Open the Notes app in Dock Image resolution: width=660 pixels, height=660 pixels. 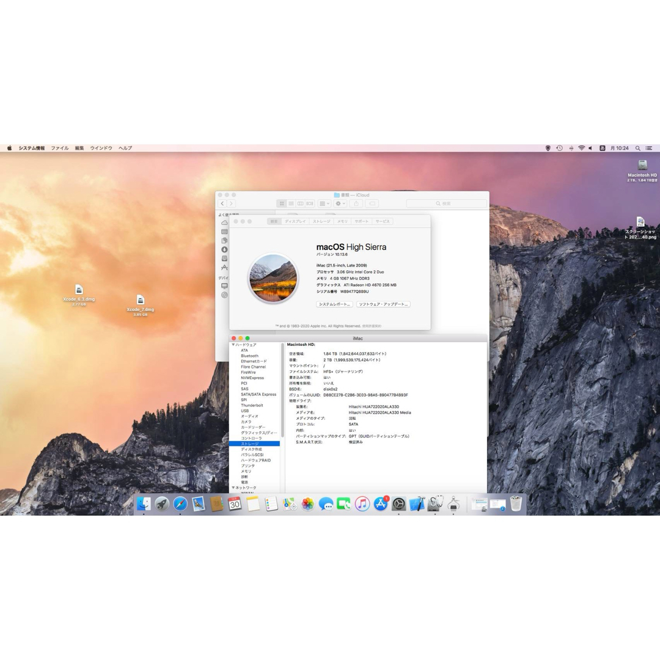[x=253, y=504]
